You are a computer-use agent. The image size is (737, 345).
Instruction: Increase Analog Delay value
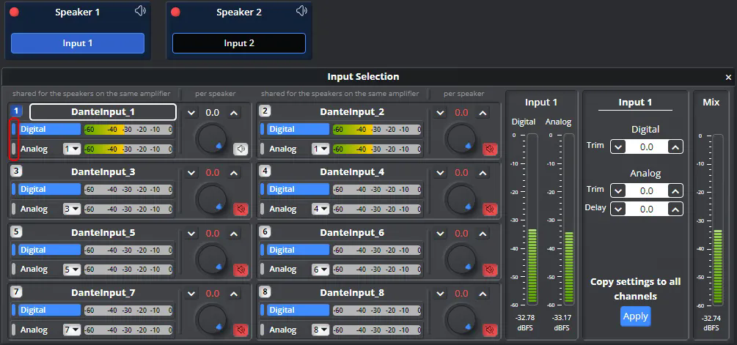(x=675, y=209)
